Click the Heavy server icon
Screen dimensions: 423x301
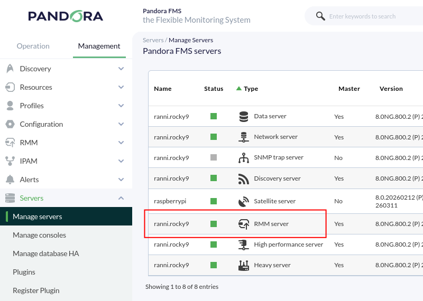[244, 265]
